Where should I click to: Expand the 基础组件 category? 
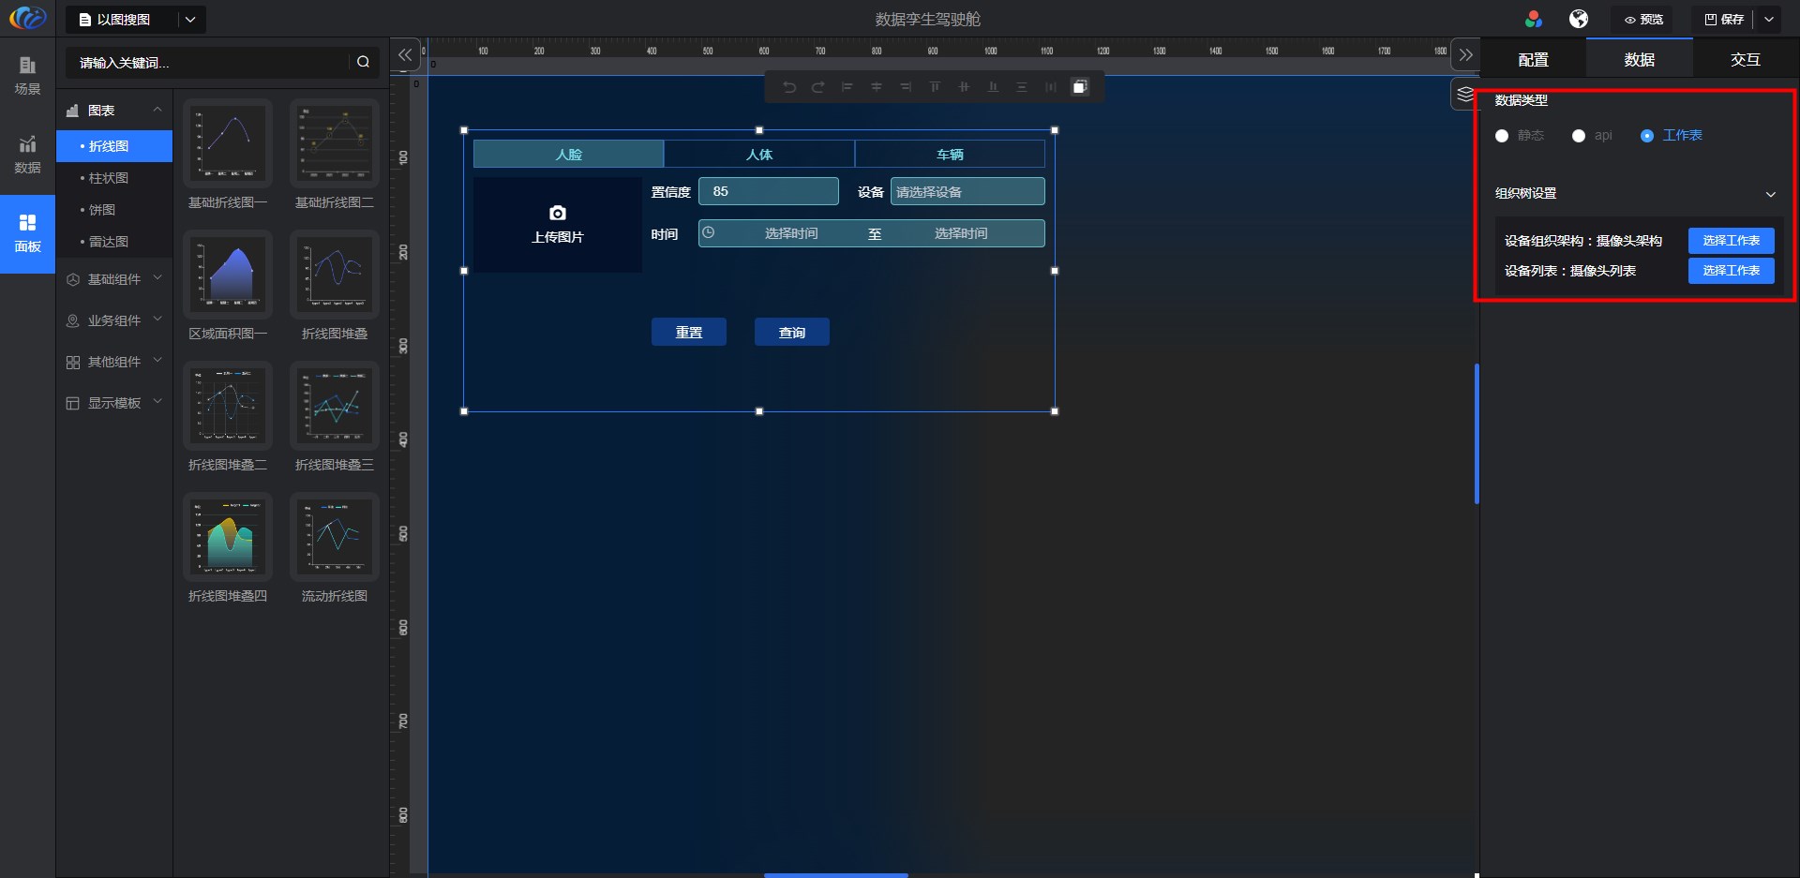pos(114,279)
